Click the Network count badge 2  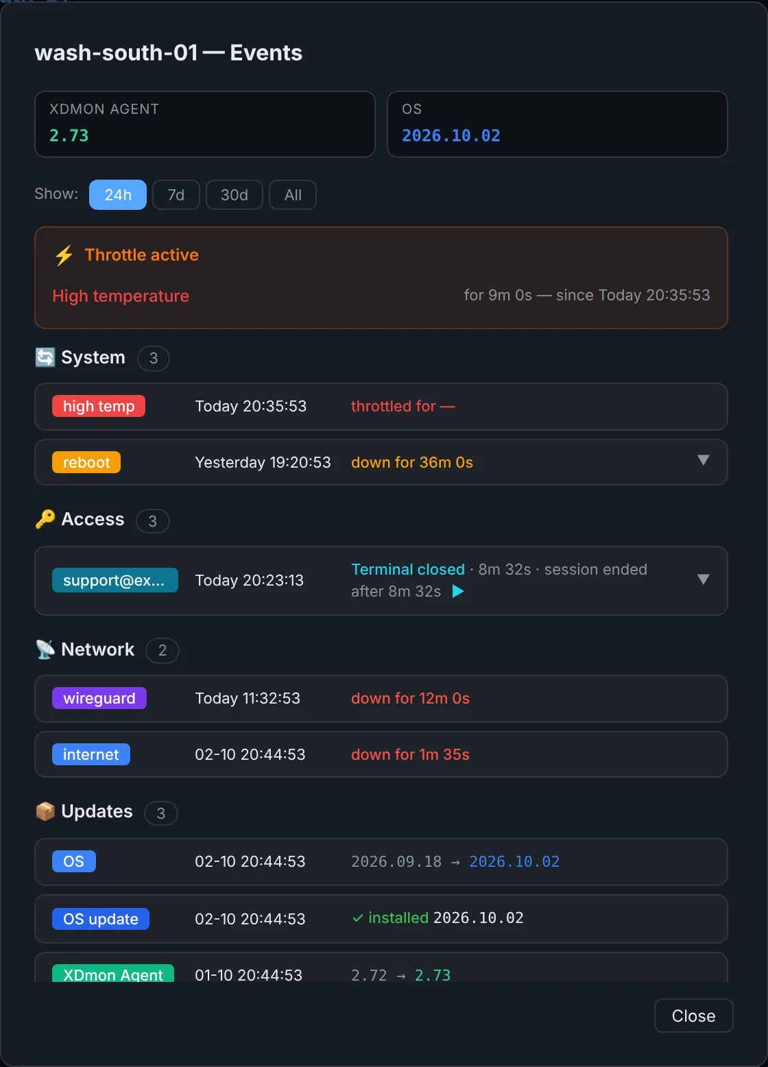click(x=163, y=650)
